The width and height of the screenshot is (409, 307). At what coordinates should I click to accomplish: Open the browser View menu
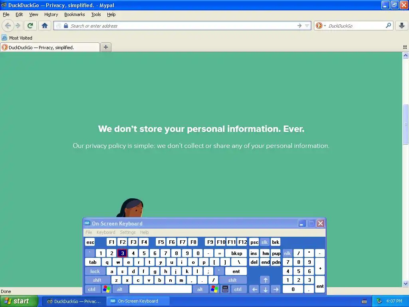click(x=34, y=14)
